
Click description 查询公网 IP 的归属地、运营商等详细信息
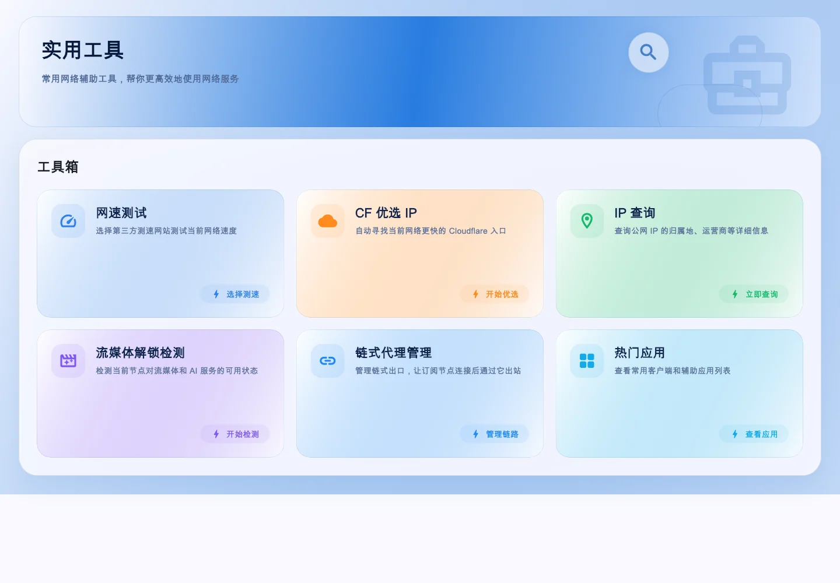(691, 231)
